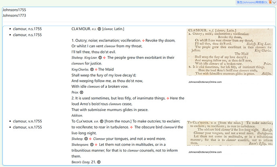Click the red diamond before 'Let them not come'
Screen dimensions: 277x167
tap(96, 145)
